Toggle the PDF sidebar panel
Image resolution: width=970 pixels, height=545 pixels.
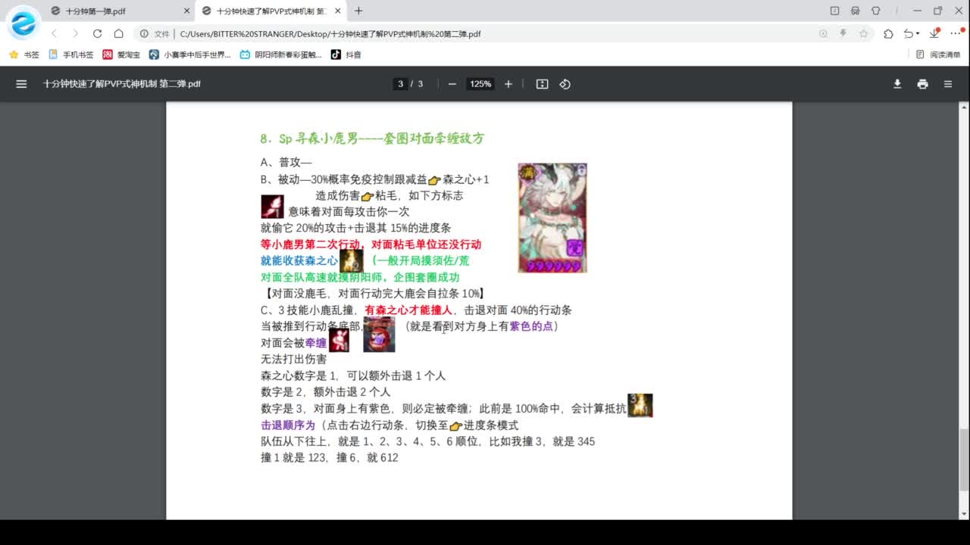pos(21,84)
